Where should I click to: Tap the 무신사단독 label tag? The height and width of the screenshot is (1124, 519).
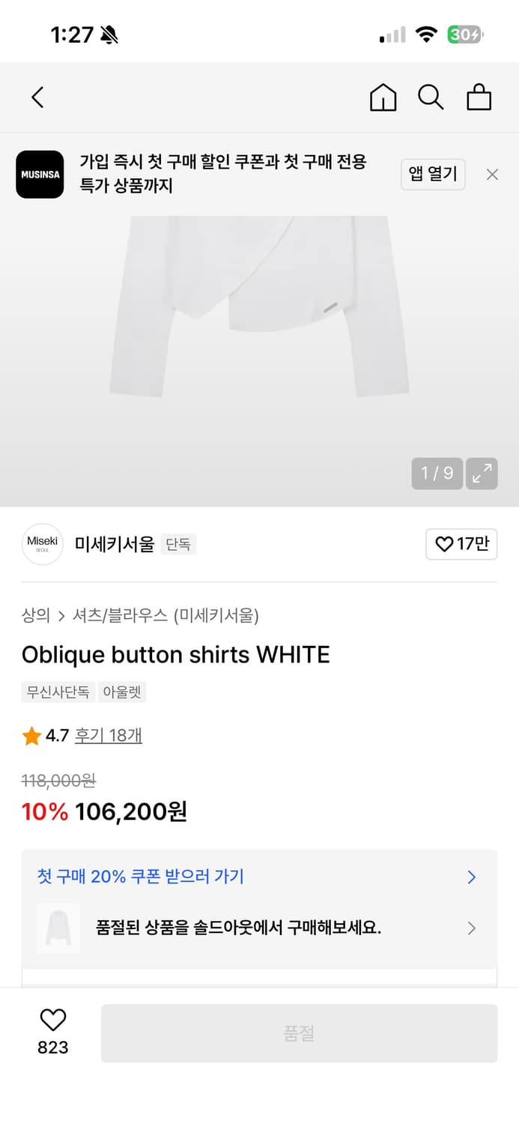point(58,692)
